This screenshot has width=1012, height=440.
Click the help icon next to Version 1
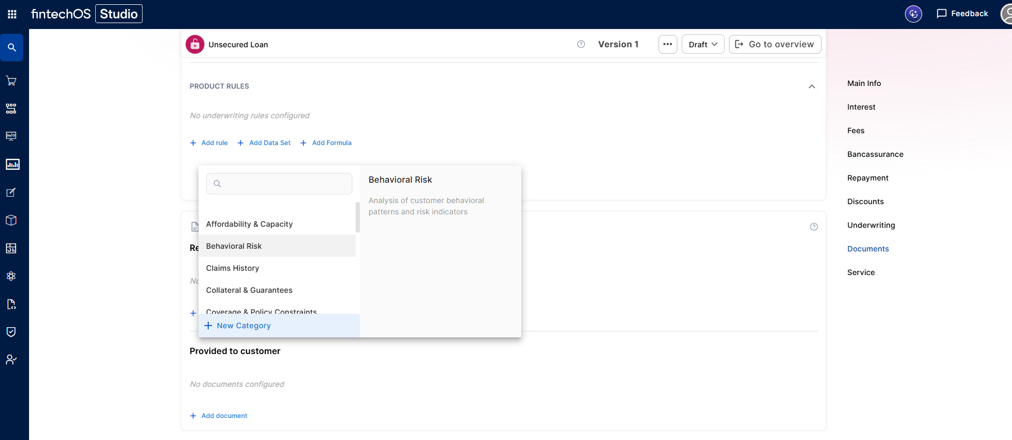pos(581,44)
